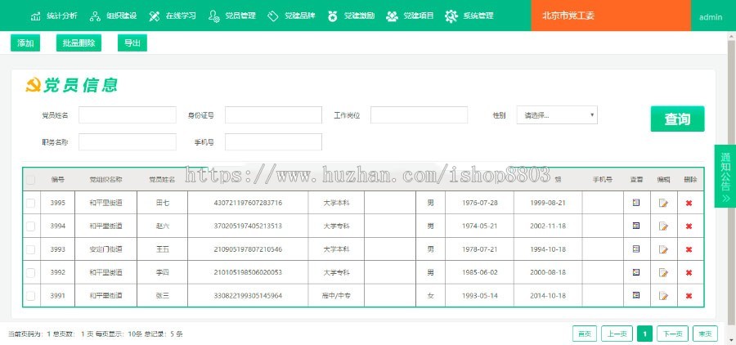Edit icon for member 3992 李四
Image resolution: width=736 pixels, height=345 pixels.
(663, 273)
